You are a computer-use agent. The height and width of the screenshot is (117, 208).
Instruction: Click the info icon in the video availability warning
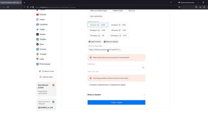point(91,58)
